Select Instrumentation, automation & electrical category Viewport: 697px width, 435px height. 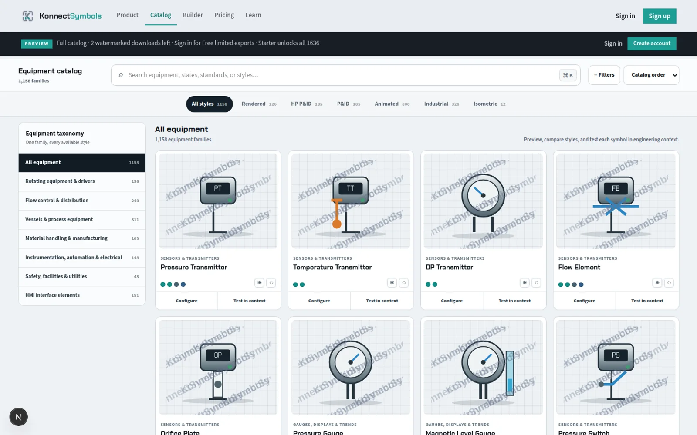[82, 258]
